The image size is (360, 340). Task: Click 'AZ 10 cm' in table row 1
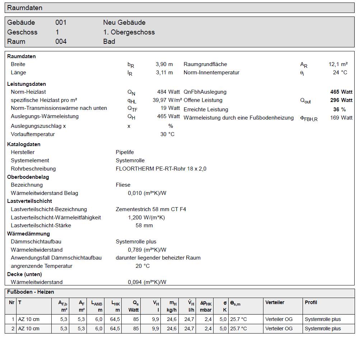(x=29, y=320)
